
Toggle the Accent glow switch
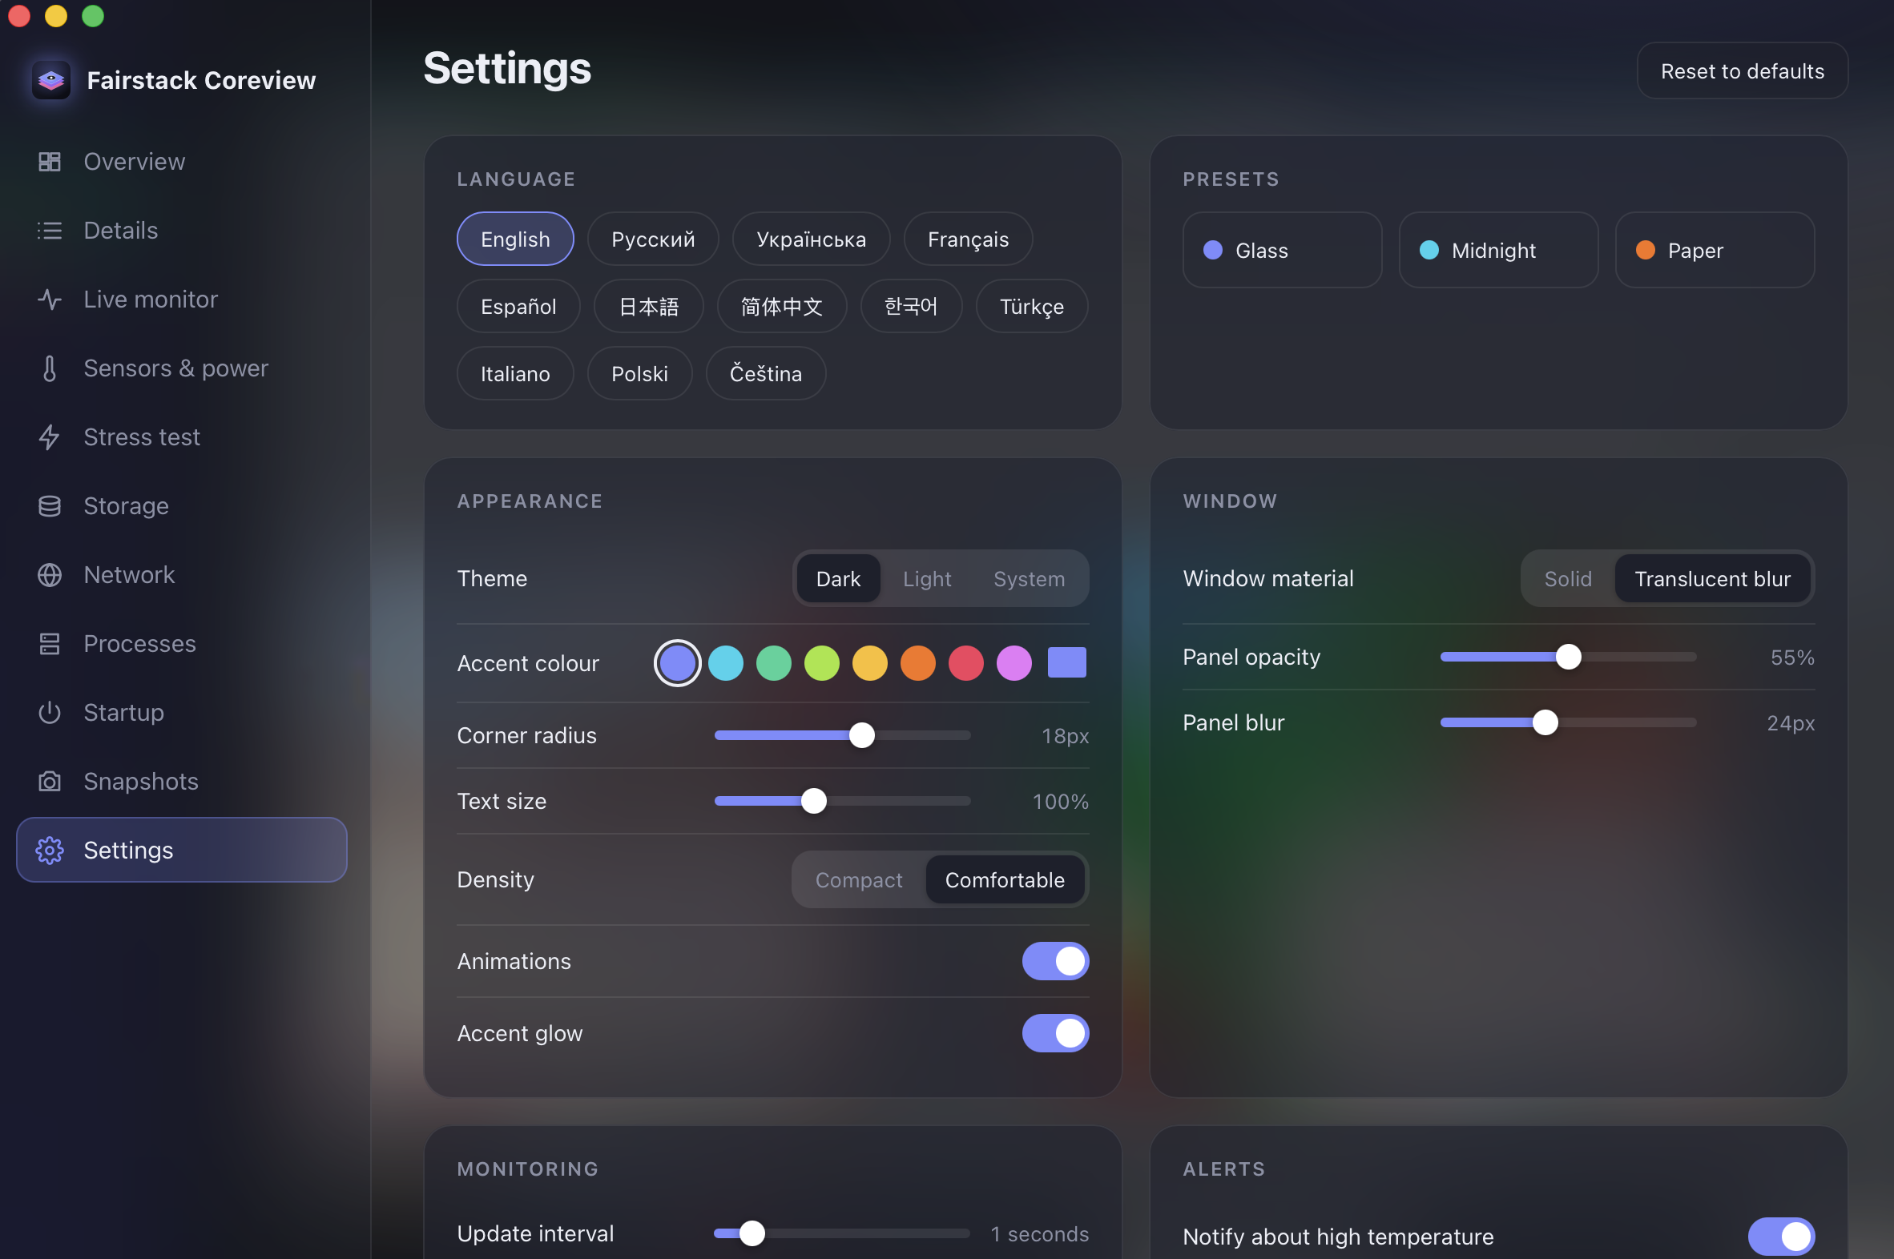1055,1033
